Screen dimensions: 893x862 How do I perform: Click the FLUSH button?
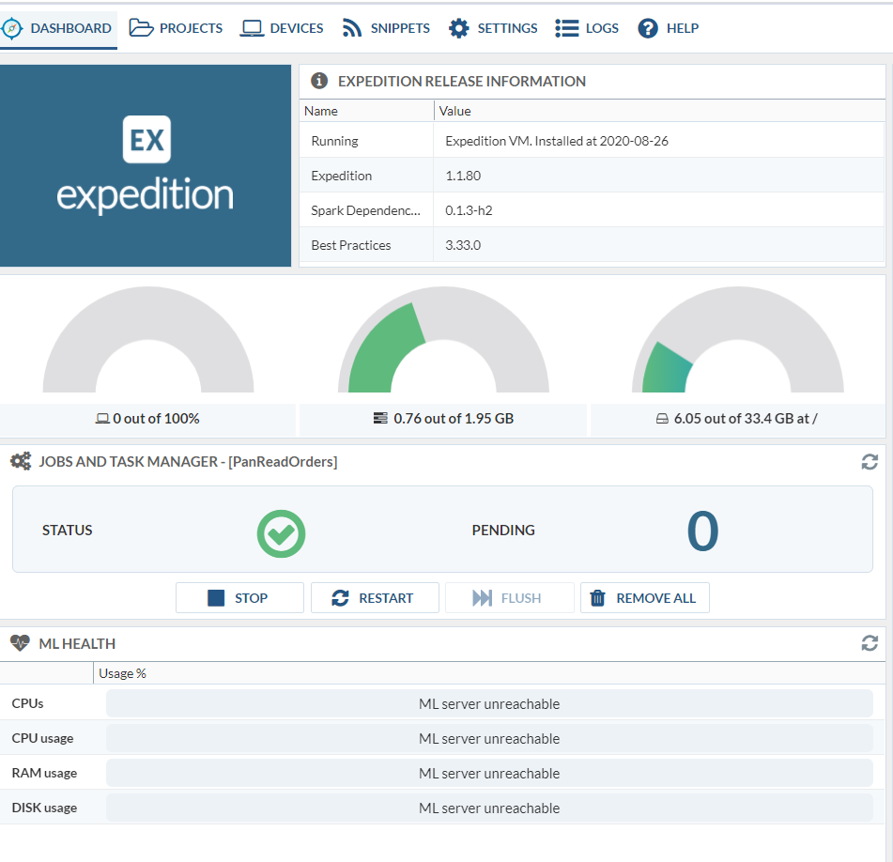point(509,598)
